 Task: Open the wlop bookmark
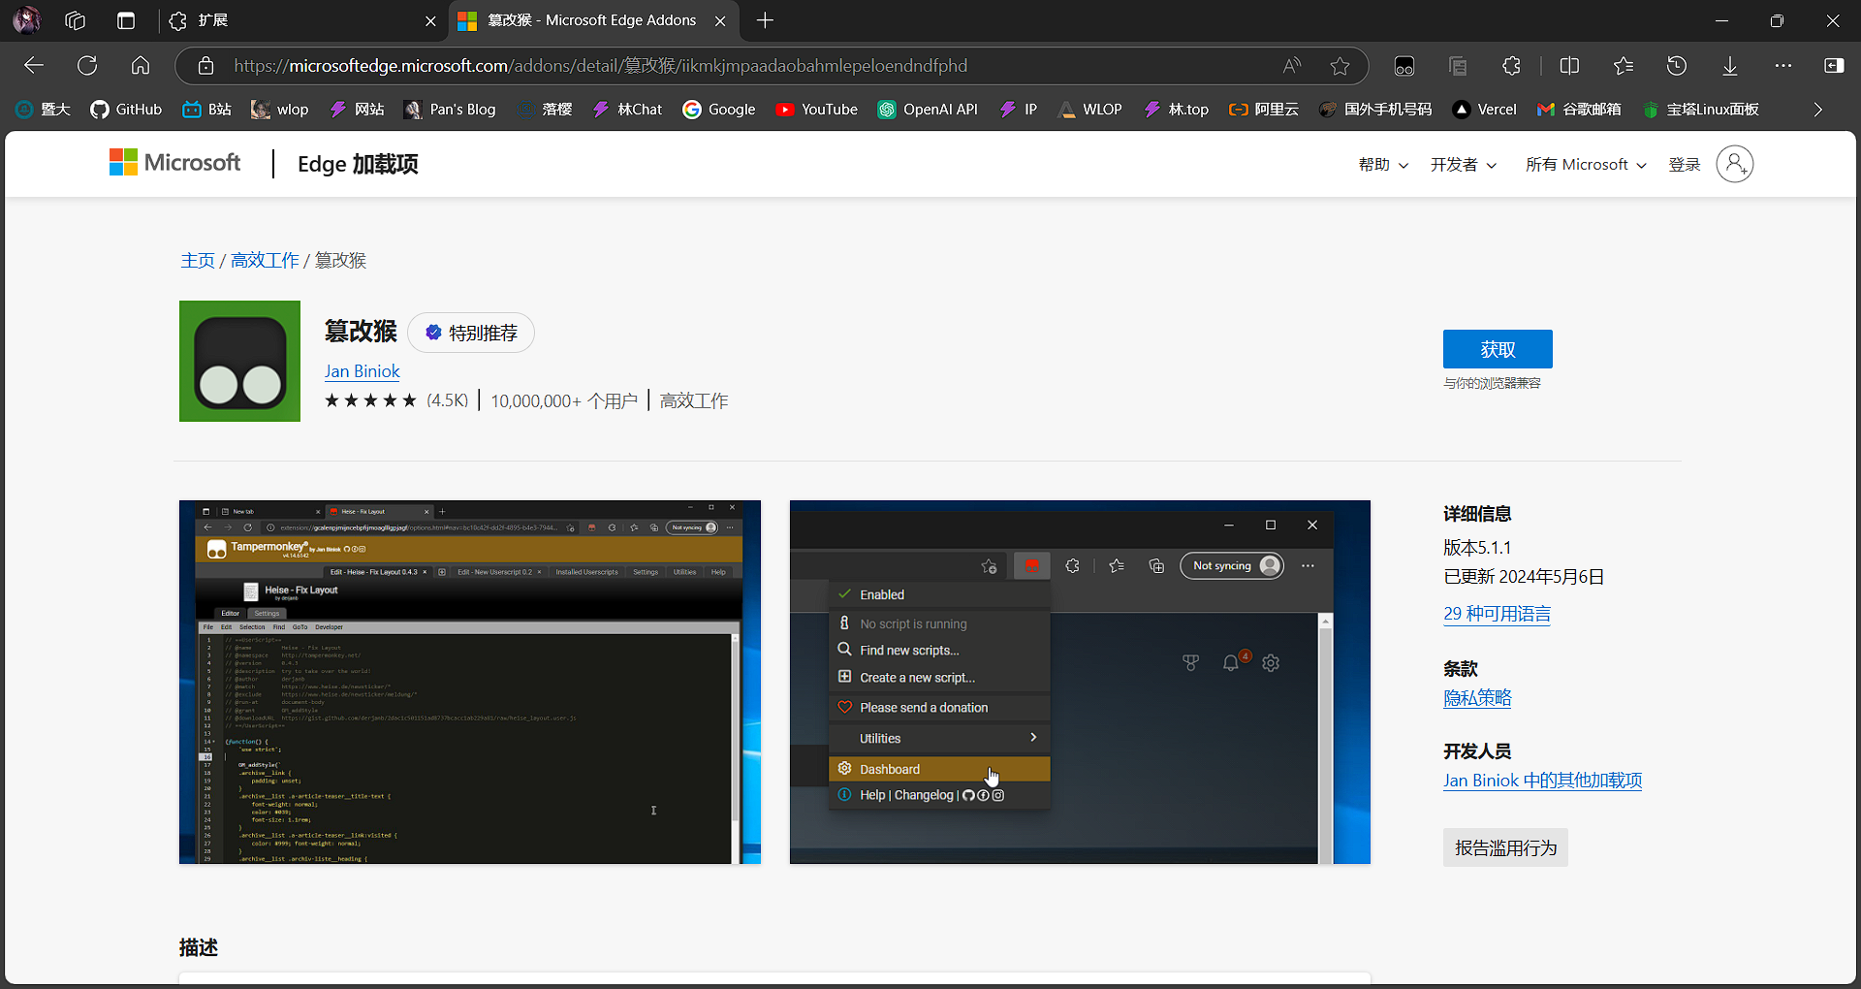point(280,110)
